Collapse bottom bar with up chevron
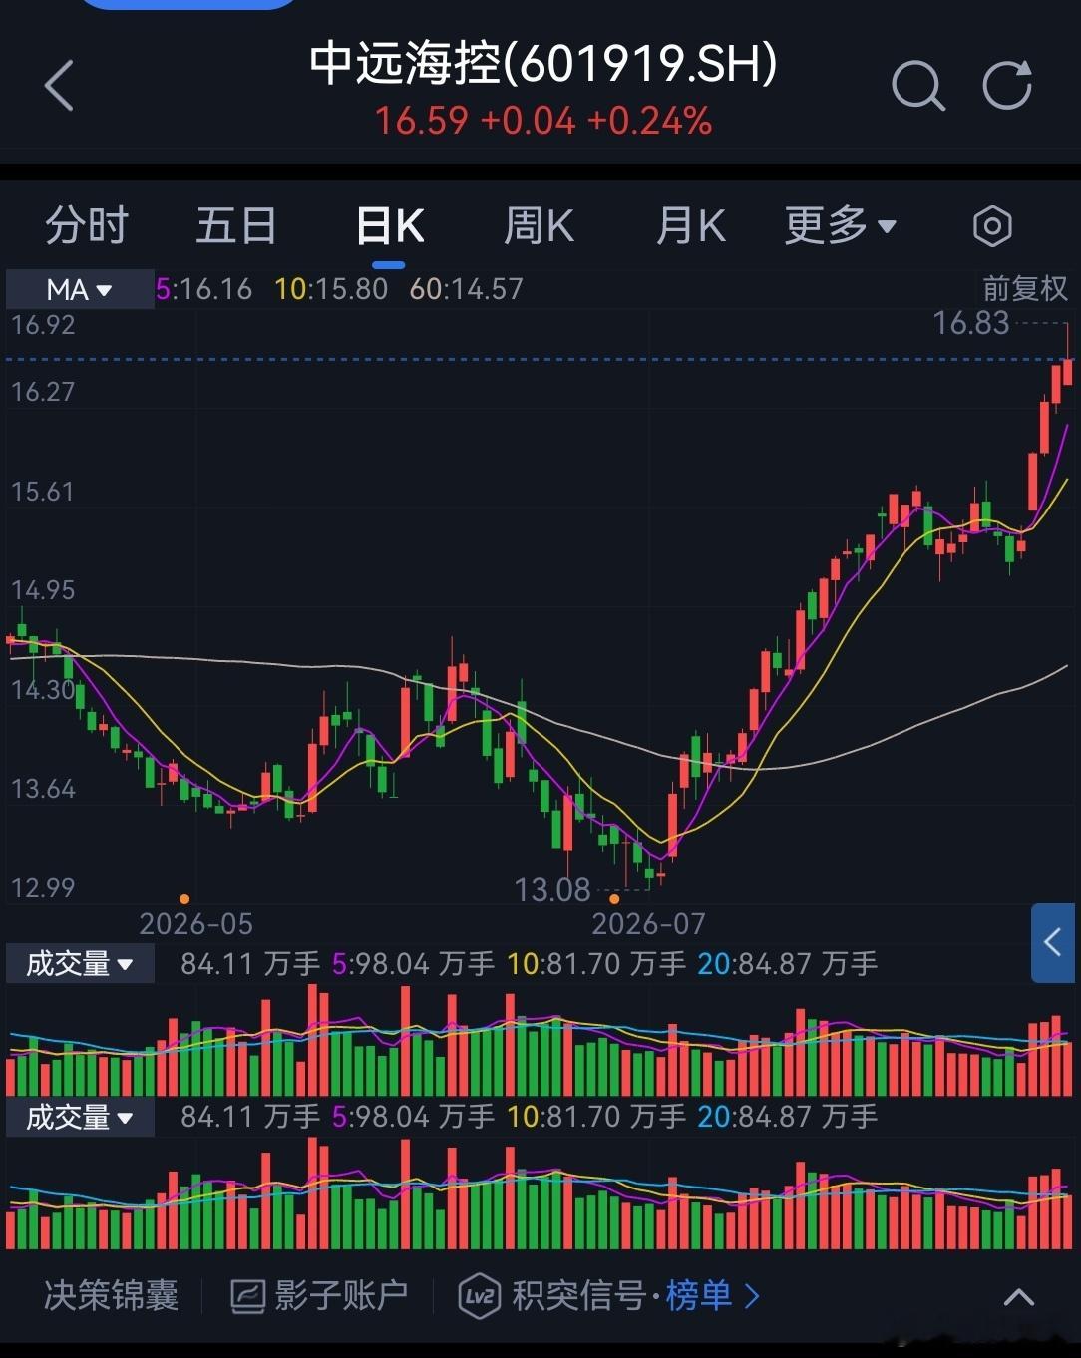This screenshot has height=1358, width=1081. click(1018, 1297)
